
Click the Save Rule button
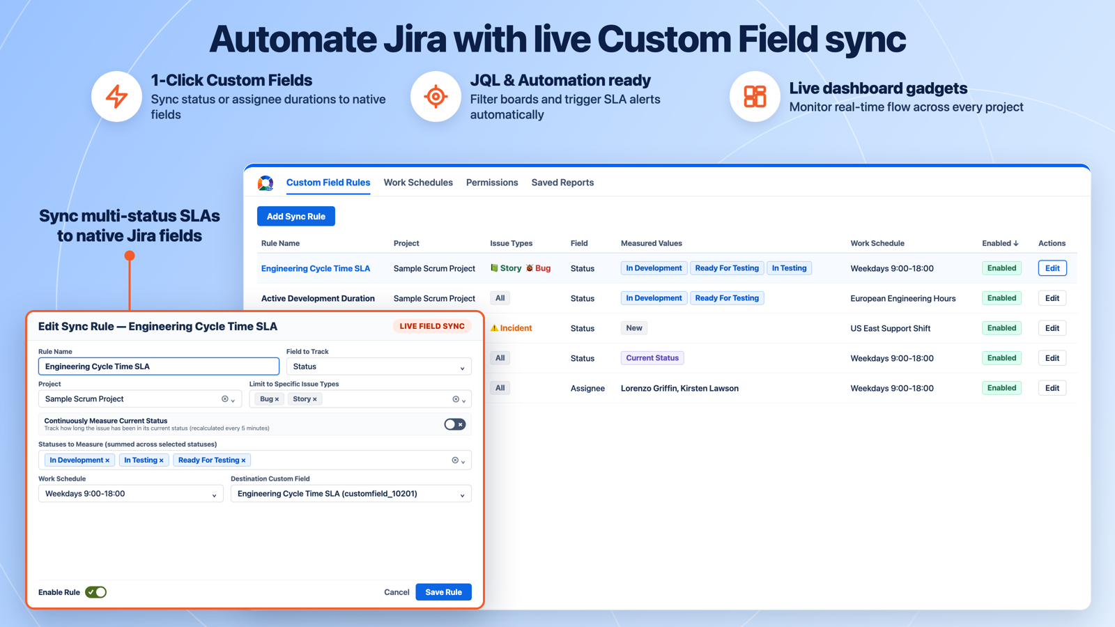[x=444, y=592]
